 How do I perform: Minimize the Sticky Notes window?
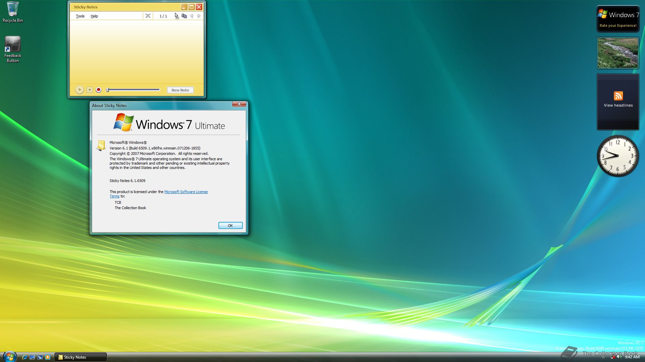point(184,7)
